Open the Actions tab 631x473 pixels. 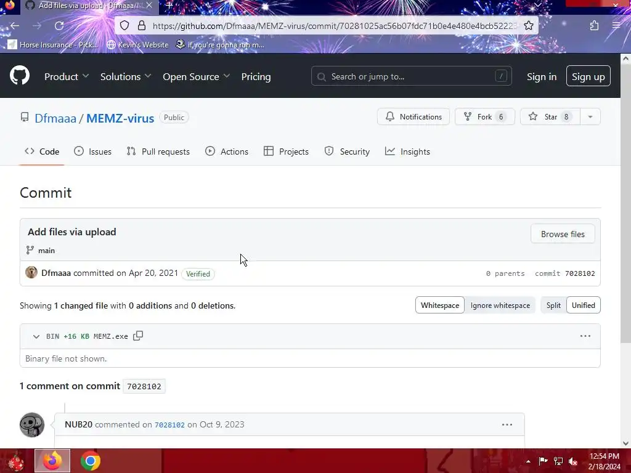tap(227, 152)
